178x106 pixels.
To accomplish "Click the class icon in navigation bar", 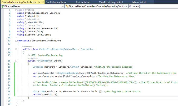I will 66,6.
